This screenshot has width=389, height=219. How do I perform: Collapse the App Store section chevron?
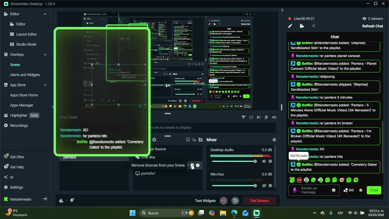[45, 85]
